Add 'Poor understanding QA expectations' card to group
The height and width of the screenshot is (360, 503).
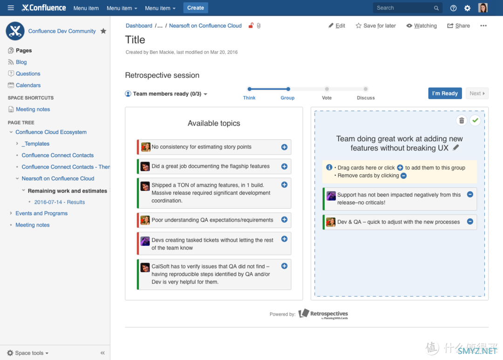point(284,219)
